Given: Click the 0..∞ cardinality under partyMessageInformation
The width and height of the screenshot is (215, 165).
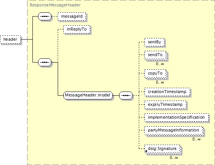Looking at the screenshot, I should 197,139.
